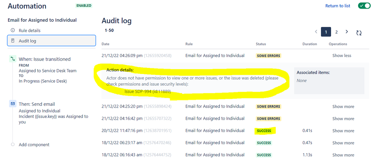
Task: Click the Rule column header
Action: click(189, 44)
